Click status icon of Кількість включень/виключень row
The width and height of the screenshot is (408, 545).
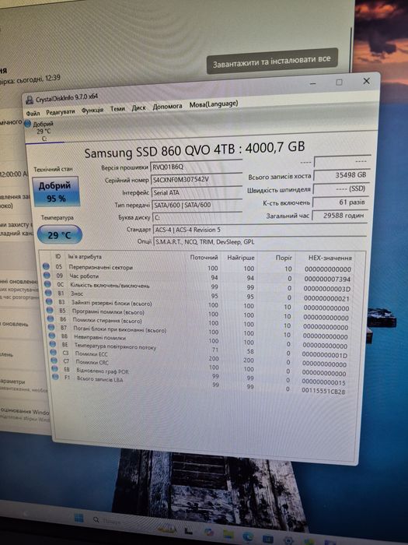point(47,284)
